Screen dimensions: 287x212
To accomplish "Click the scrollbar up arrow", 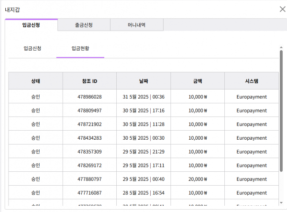I will [x=281, y=47].
